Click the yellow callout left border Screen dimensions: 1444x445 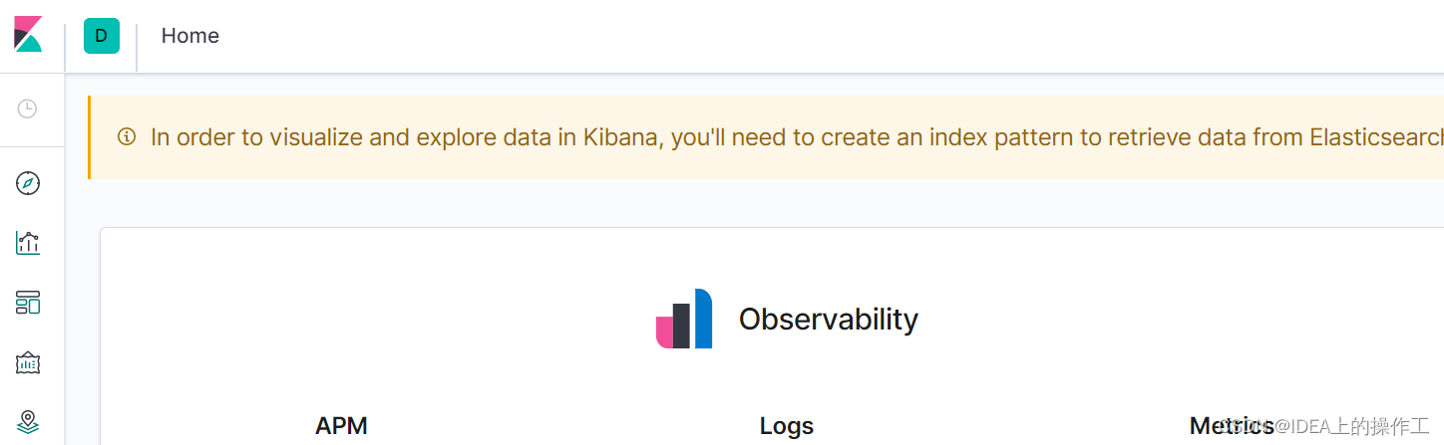(89, 137)
